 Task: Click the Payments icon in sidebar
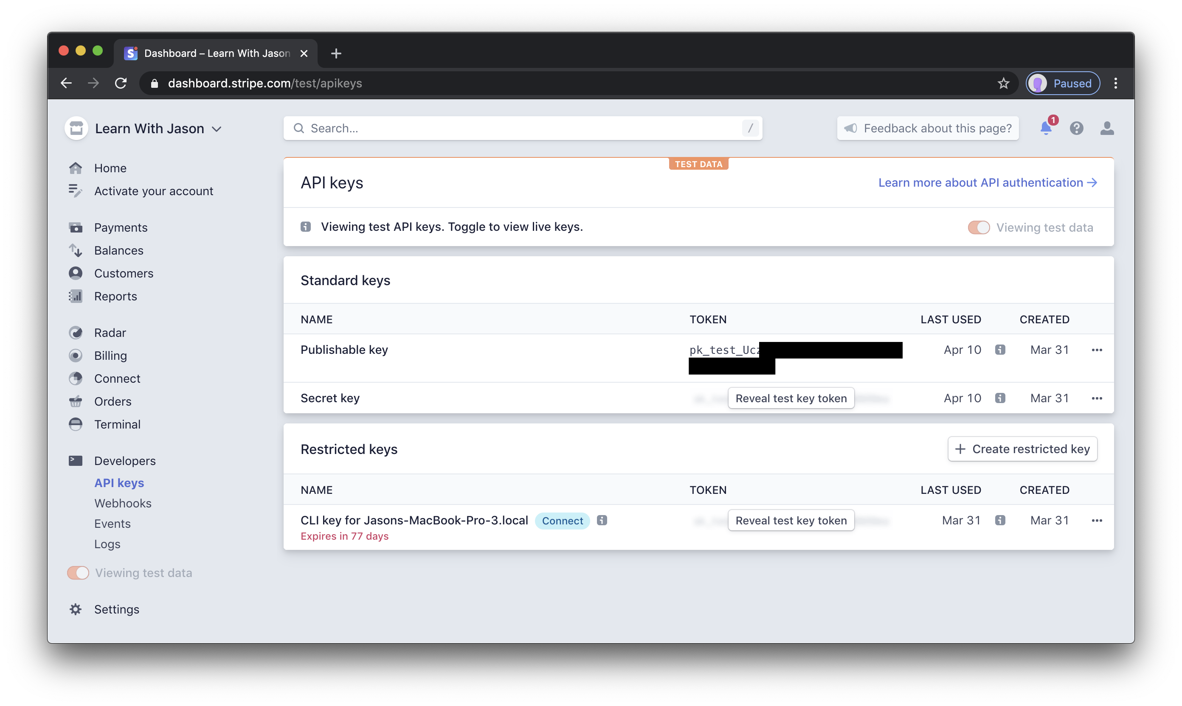[x=76, y=227]
